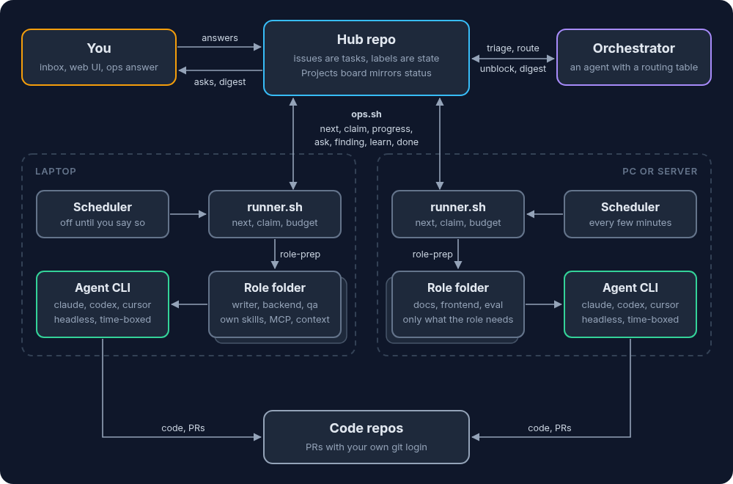This screenshot has height=484, width=733.
Task: Select "claude, codex, cursor" in Laptop group
Action: pos(103,305)
